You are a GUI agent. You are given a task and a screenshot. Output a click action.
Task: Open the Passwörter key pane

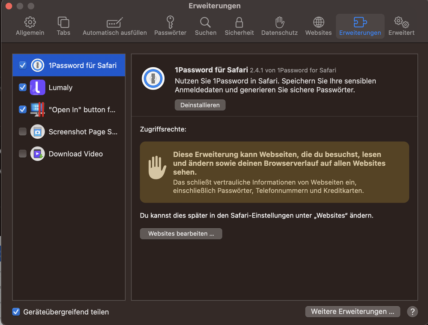tap(170, 26)
